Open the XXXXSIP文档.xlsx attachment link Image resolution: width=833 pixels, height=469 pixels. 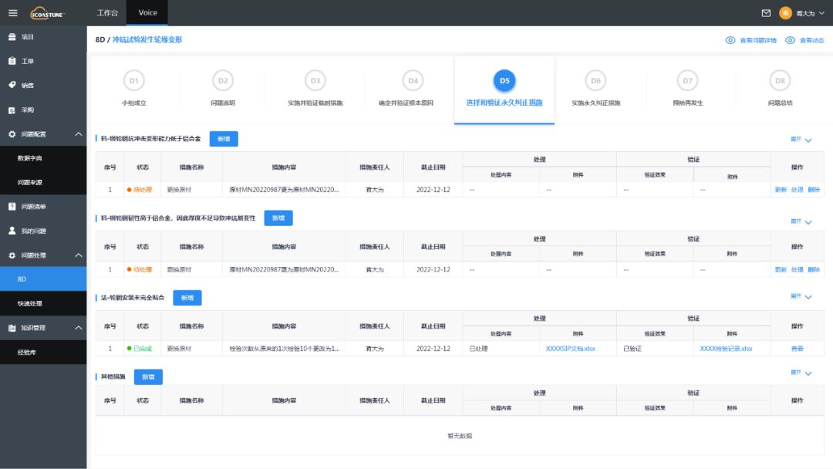pyautogui.click(x=571, y=349)
